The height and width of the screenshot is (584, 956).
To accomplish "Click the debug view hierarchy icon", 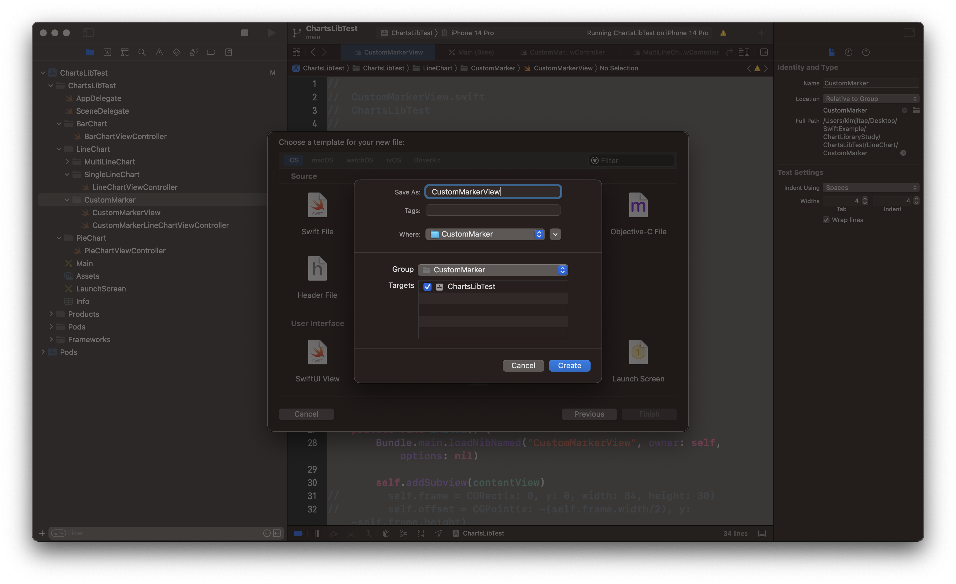I will pyautogui.click(x=386, y=534).
